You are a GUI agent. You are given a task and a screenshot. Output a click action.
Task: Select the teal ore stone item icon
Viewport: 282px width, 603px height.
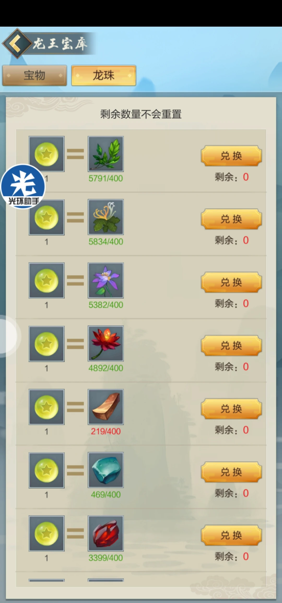(x=106, y=470)
